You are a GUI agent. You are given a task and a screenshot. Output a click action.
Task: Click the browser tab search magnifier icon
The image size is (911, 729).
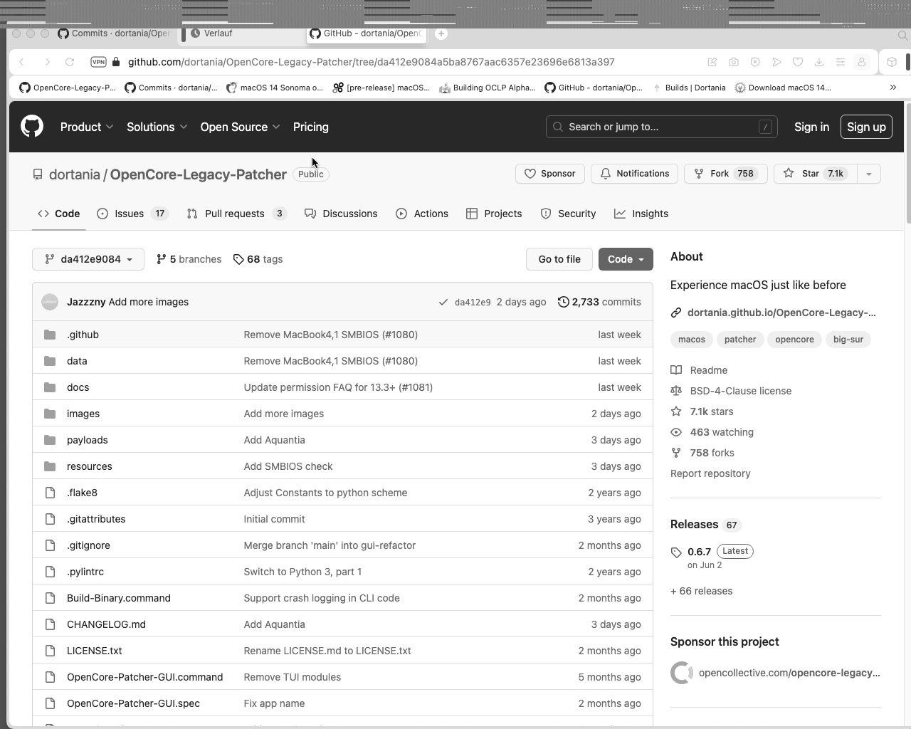[902, 34]
